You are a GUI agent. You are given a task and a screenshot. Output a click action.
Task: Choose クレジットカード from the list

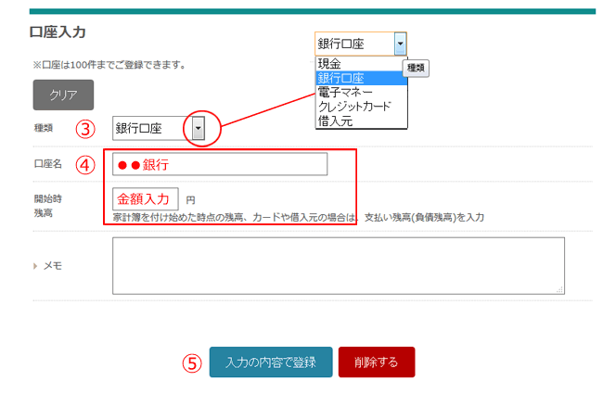[361, 107]
